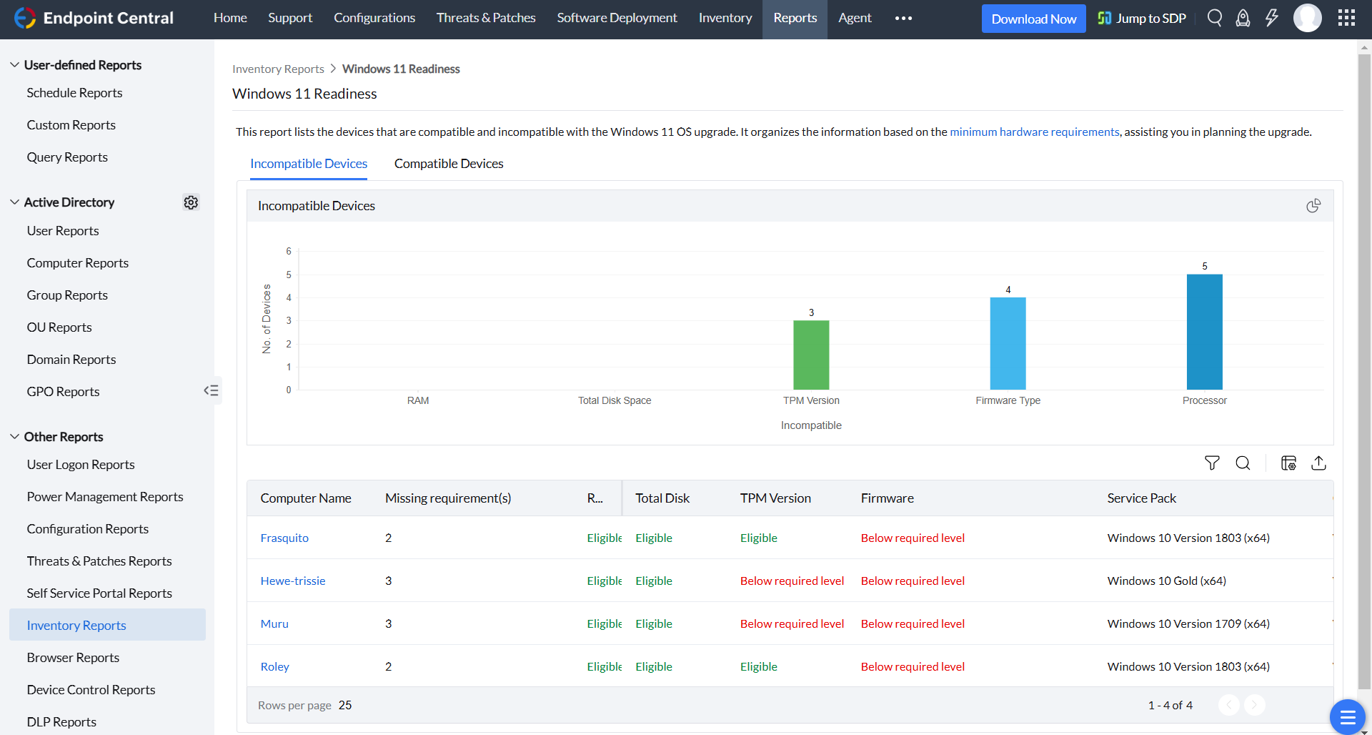Click the export report icon

1318,463
